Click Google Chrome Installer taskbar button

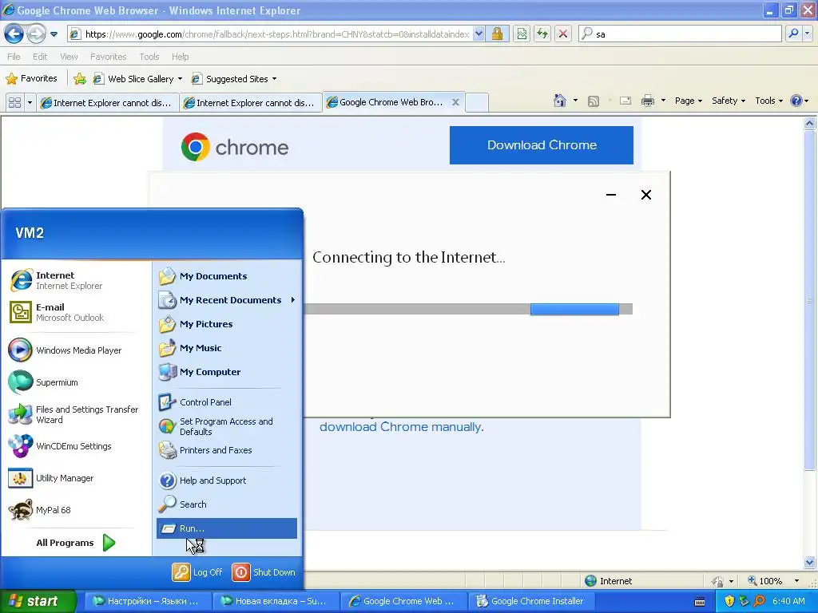(531, 601)
